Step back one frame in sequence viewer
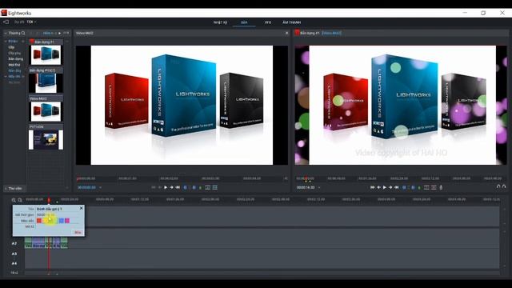This screenshot has width=512, height=288. pyautogui.click(x=378, y=187)
